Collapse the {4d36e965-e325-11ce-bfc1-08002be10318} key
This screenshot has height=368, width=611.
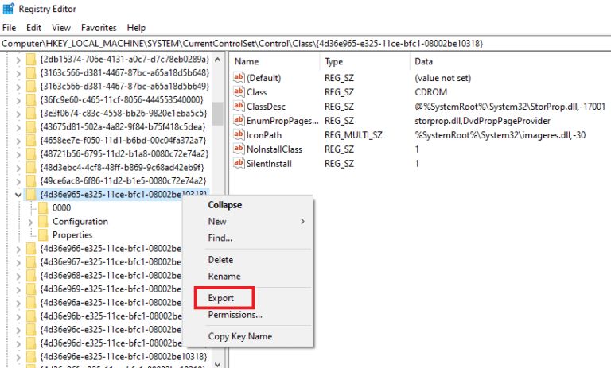click(x=18, y=194)
